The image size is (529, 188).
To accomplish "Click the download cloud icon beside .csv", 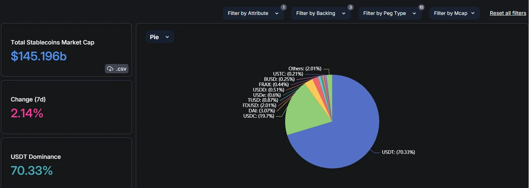I will click(110, 69).
